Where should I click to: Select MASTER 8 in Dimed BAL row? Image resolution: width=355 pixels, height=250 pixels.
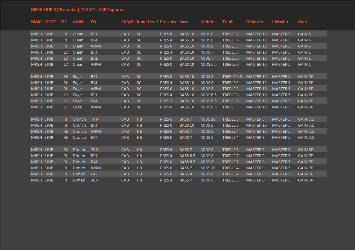pyautogui.click(x=255, y=162)
